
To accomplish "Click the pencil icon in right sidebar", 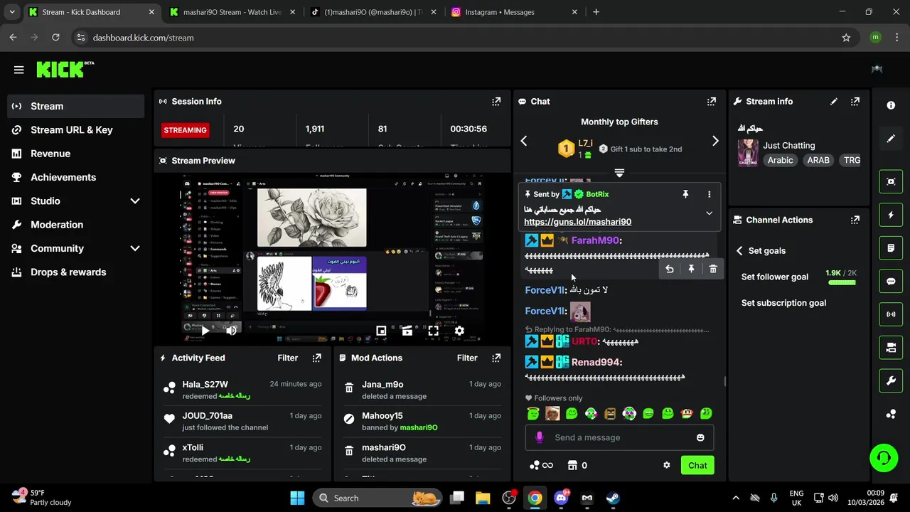I will point(891,139).
